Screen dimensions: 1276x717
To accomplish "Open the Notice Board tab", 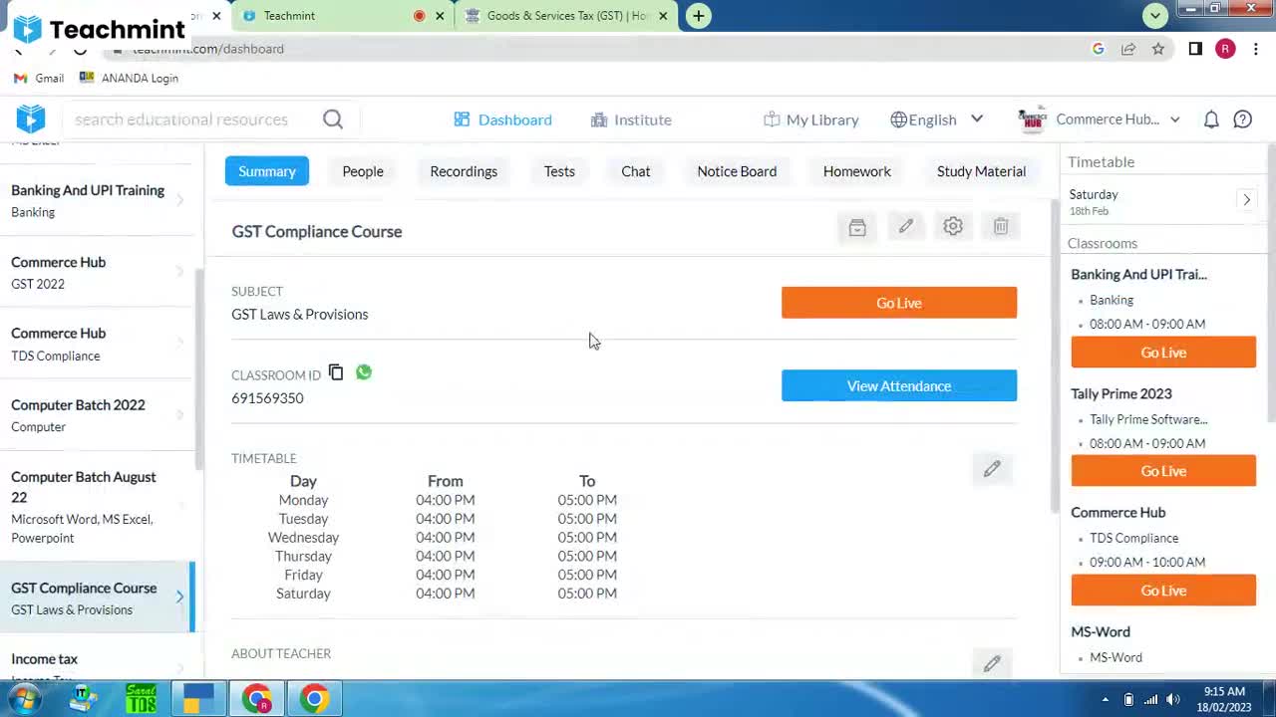I will (737, 171).
